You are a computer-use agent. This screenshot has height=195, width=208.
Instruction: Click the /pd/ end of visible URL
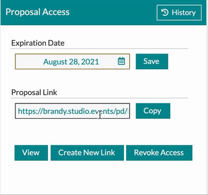tap(122, 111)
